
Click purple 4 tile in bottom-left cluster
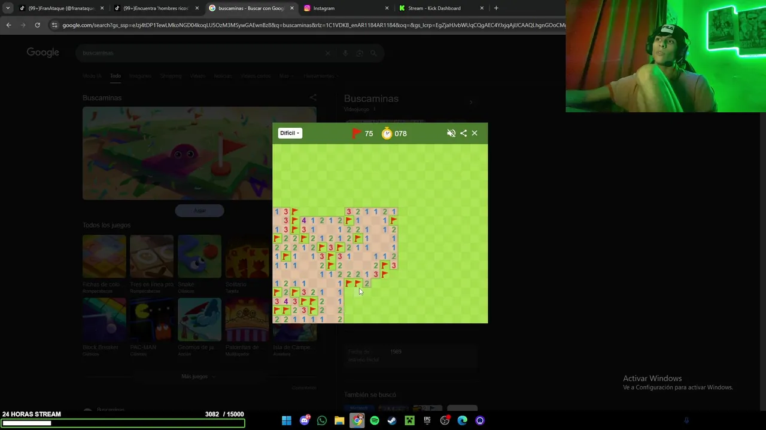(285, 302)
